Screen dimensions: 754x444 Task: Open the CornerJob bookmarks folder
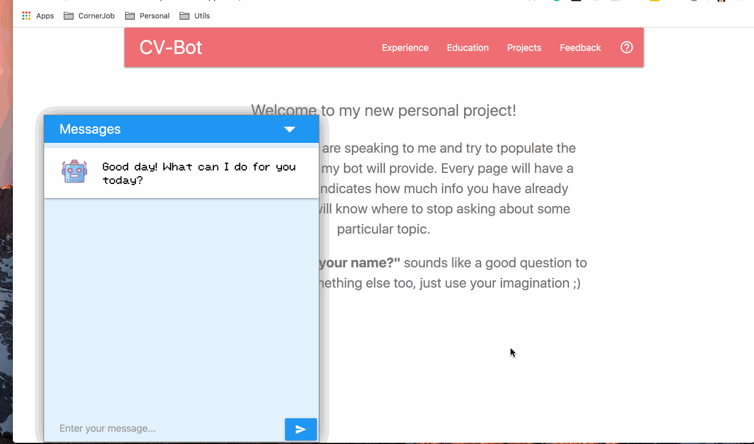[89, 15]
